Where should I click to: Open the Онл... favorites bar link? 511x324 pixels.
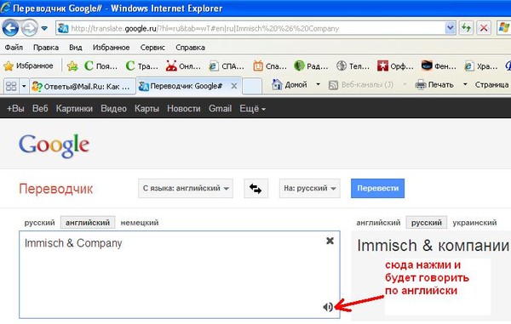point(183,66)
